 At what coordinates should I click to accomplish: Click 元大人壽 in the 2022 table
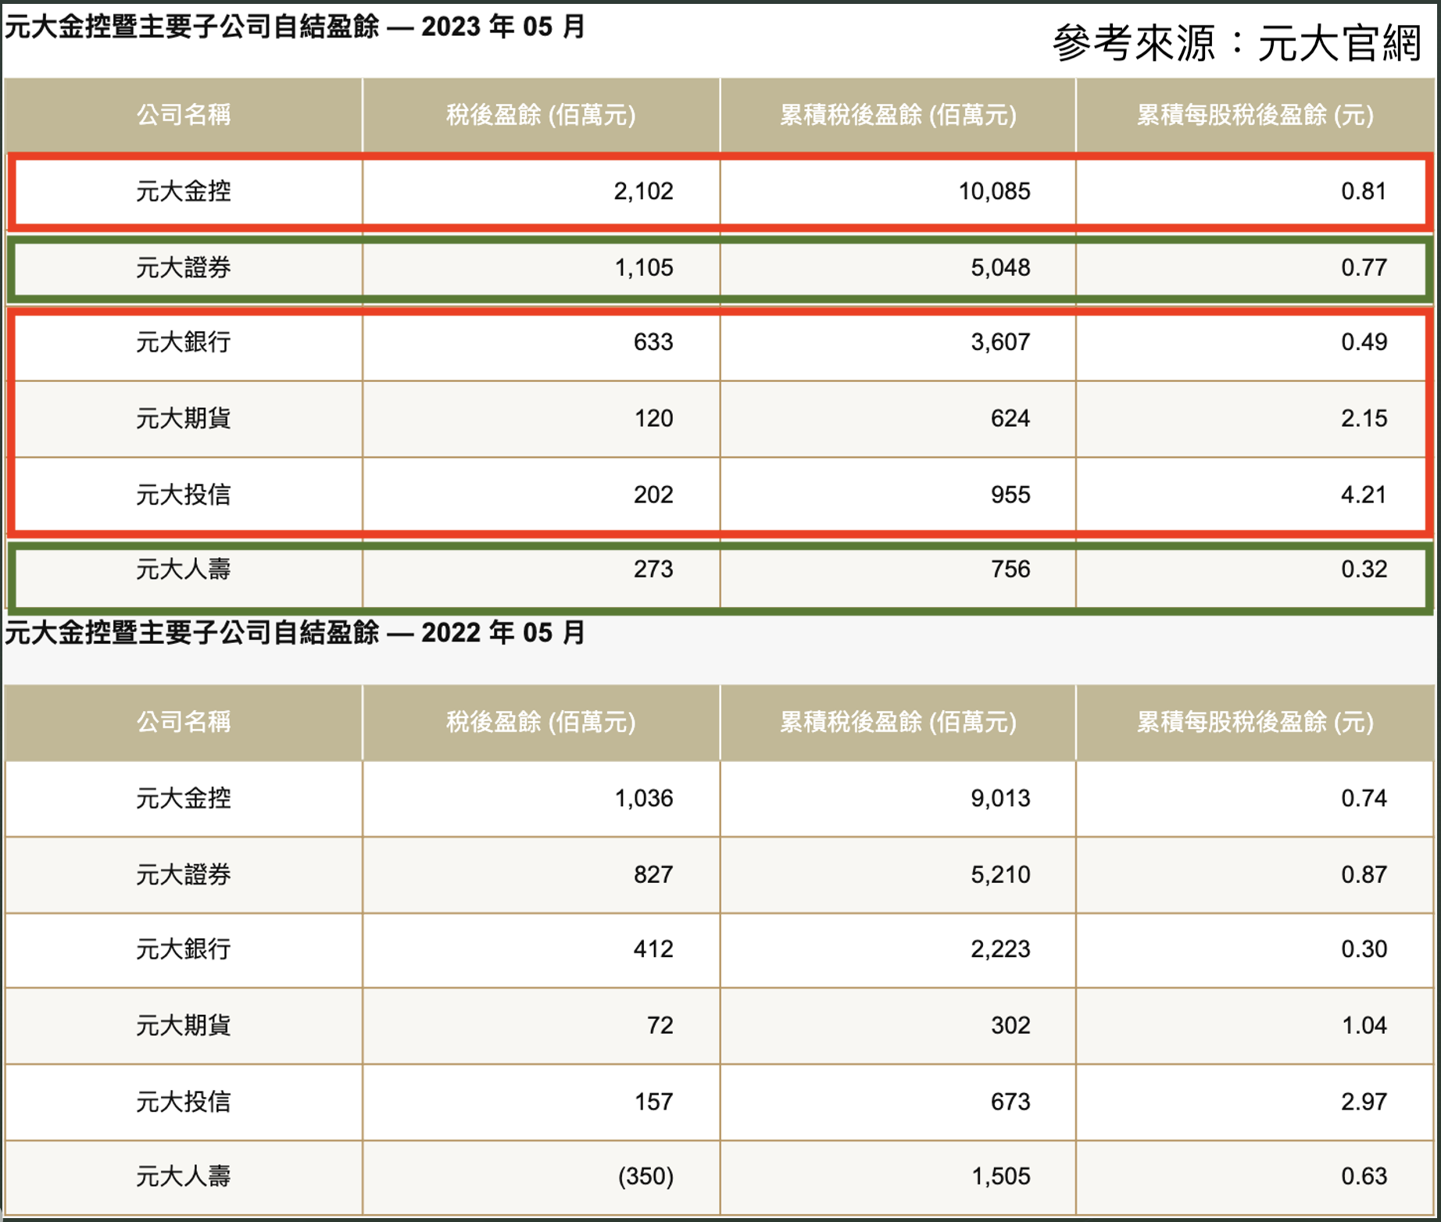184,1176
